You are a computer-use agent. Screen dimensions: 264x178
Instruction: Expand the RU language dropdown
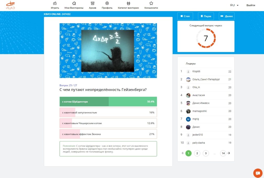(234, 5)
